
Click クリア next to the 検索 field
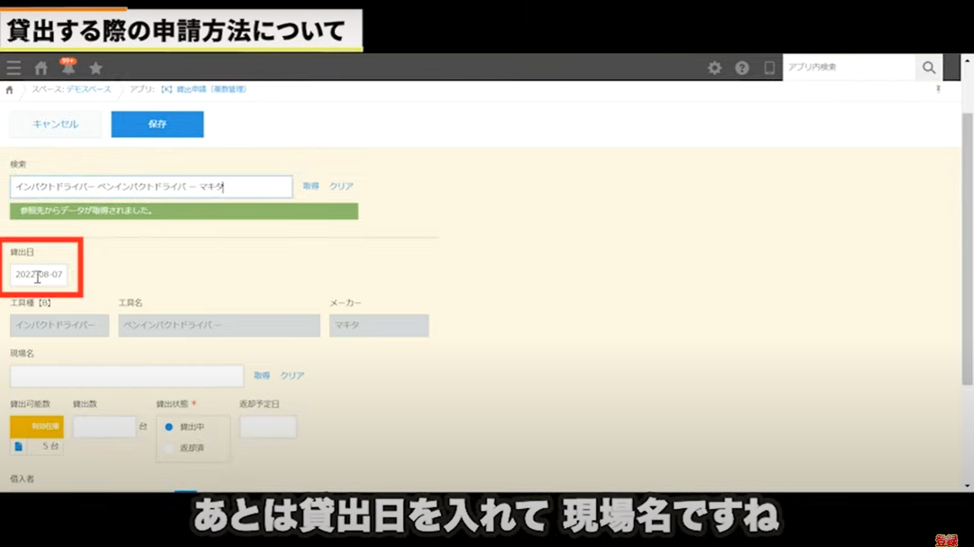(341, 186)
